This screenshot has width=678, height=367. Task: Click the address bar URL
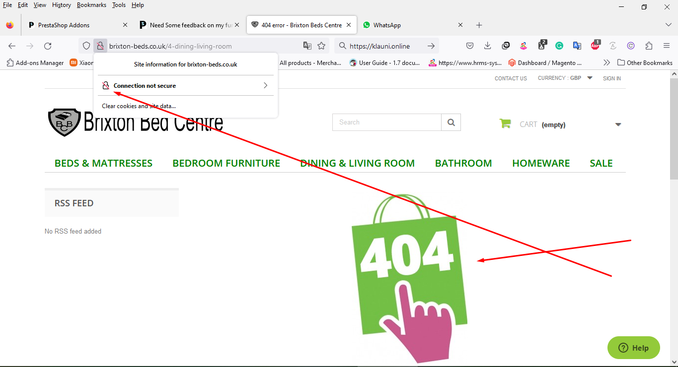(x=170, y=46)
